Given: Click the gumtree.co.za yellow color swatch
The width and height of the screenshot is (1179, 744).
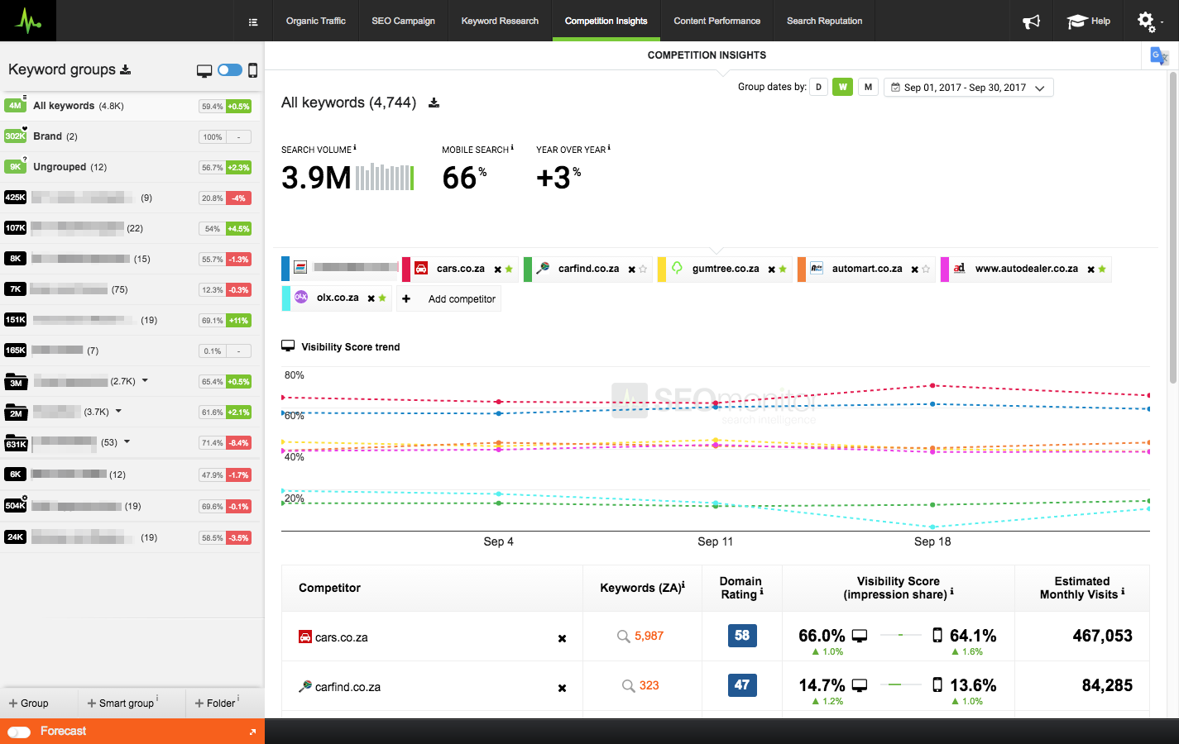Looking at the screenshot, I should coord(661,269).
